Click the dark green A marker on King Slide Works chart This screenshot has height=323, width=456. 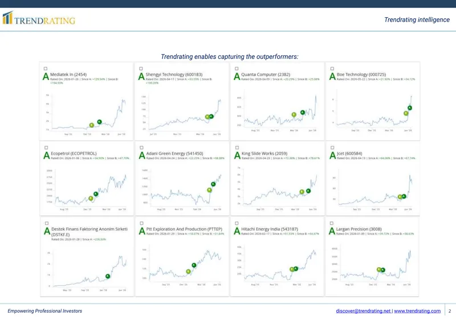[308, 191]
